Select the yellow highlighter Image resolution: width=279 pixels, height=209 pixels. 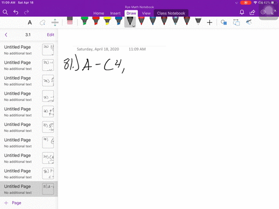pos(107,21)
